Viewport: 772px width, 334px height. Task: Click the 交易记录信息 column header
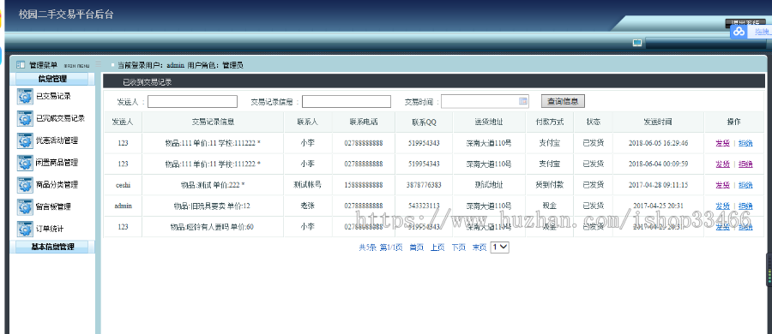(x=213, y=122)
